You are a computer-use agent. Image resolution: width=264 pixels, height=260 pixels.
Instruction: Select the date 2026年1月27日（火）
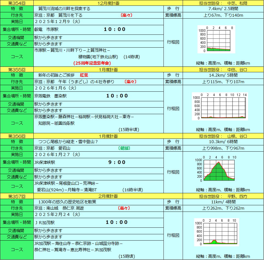(58, 154)
